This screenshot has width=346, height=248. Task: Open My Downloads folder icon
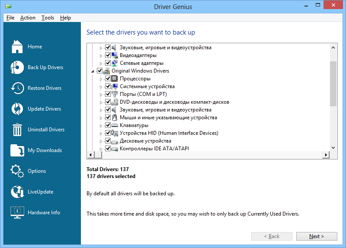click(x=17, y=150)
